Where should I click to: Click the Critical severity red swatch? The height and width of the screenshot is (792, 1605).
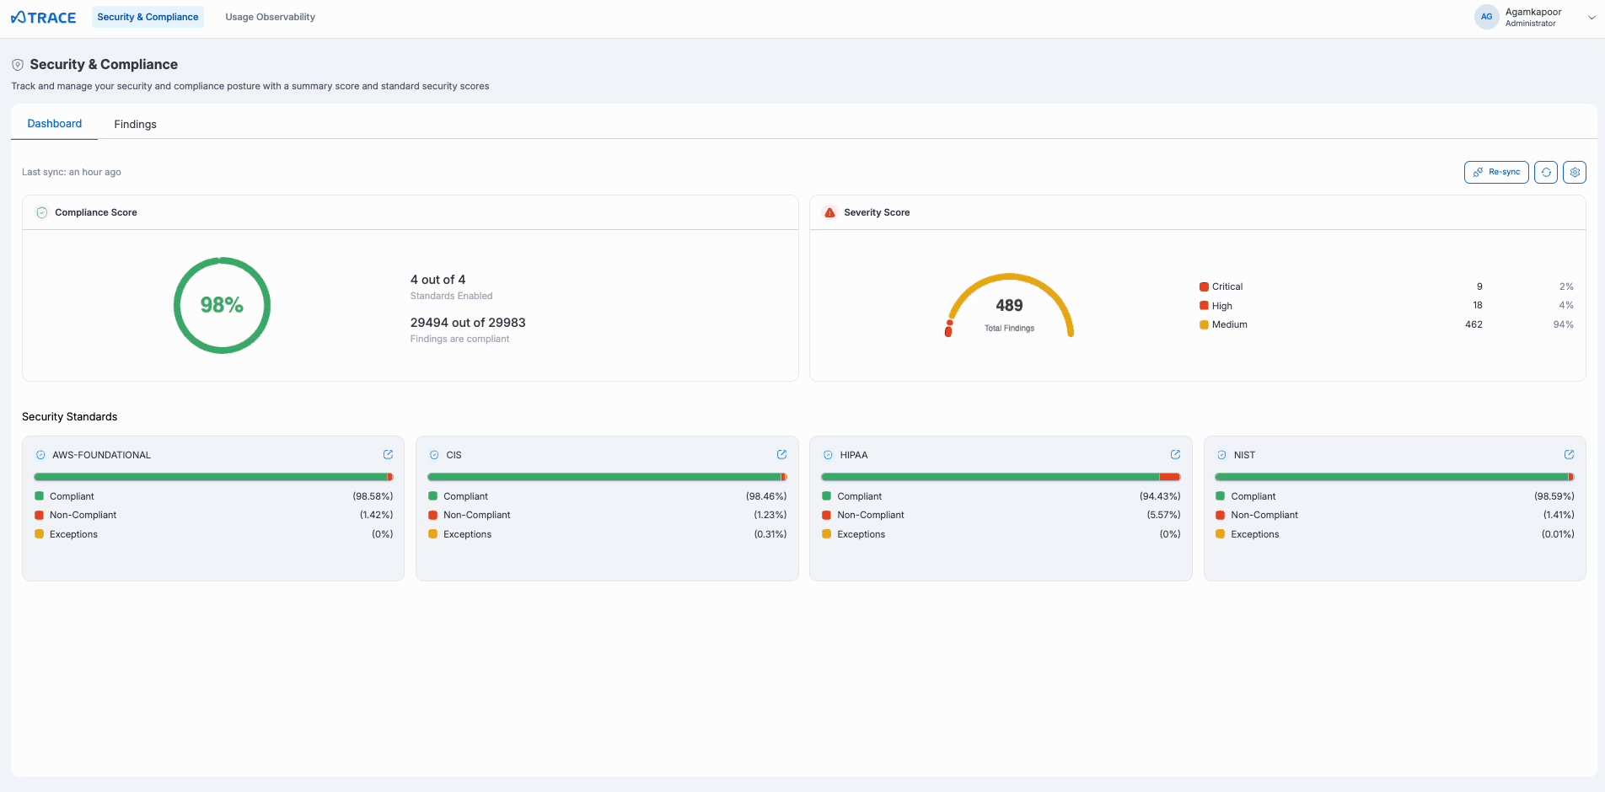[1204, 286]
